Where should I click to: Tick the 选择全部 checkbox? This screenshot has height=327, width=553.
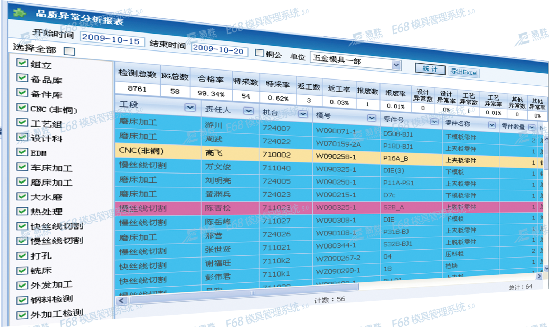tap(69, 51)
